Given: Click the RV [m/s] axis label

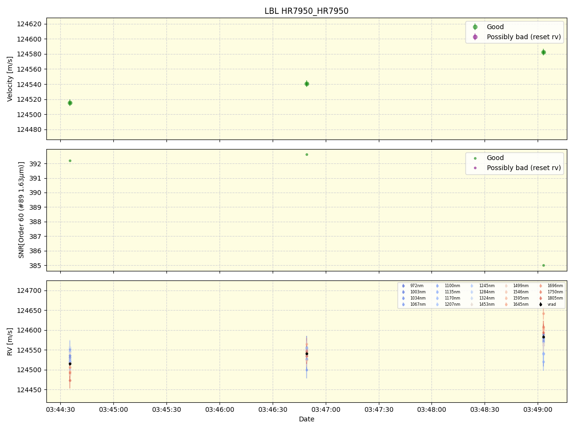Looking at the screenshot, I should click(10, 341).
